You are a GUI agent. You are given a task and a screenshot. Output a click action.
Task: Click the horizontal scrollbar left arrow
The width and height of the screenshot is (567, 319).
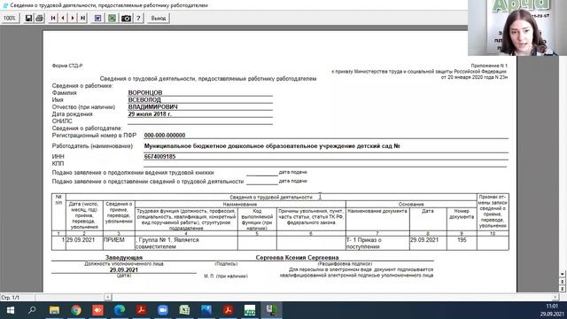108,297
